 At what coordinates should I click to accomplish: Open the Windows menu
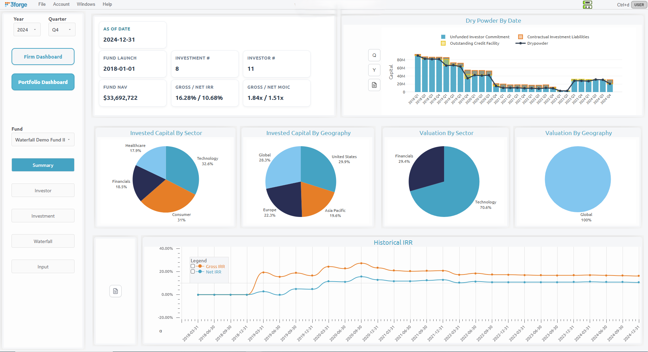pyautogui.click(x=86, y=4)
